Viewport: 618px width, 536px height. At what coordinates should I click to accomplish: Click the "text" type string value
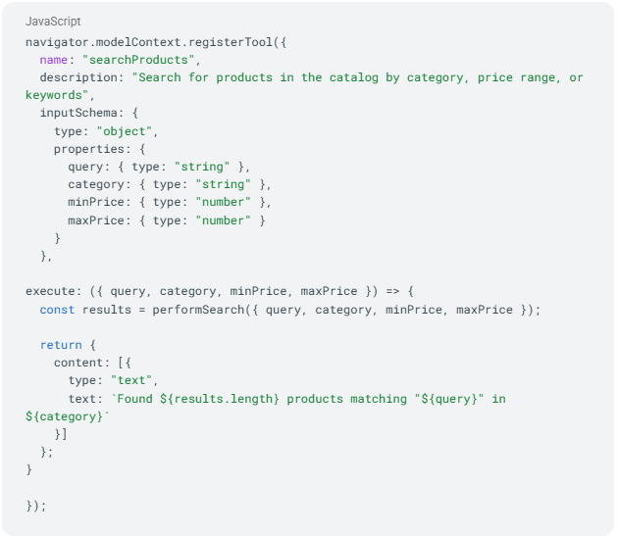tap(131, 380)
